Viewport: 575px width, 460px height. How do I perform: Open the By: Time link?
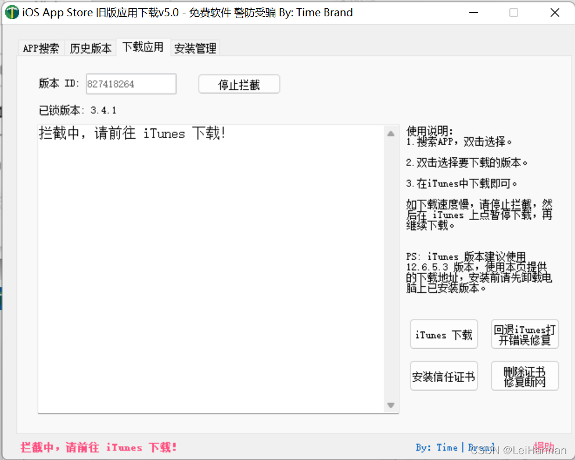pyautogui.click(x=437, y=448)
